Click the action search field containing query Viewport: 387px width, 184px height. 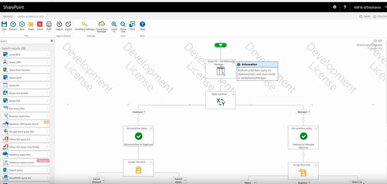(25, 41)
